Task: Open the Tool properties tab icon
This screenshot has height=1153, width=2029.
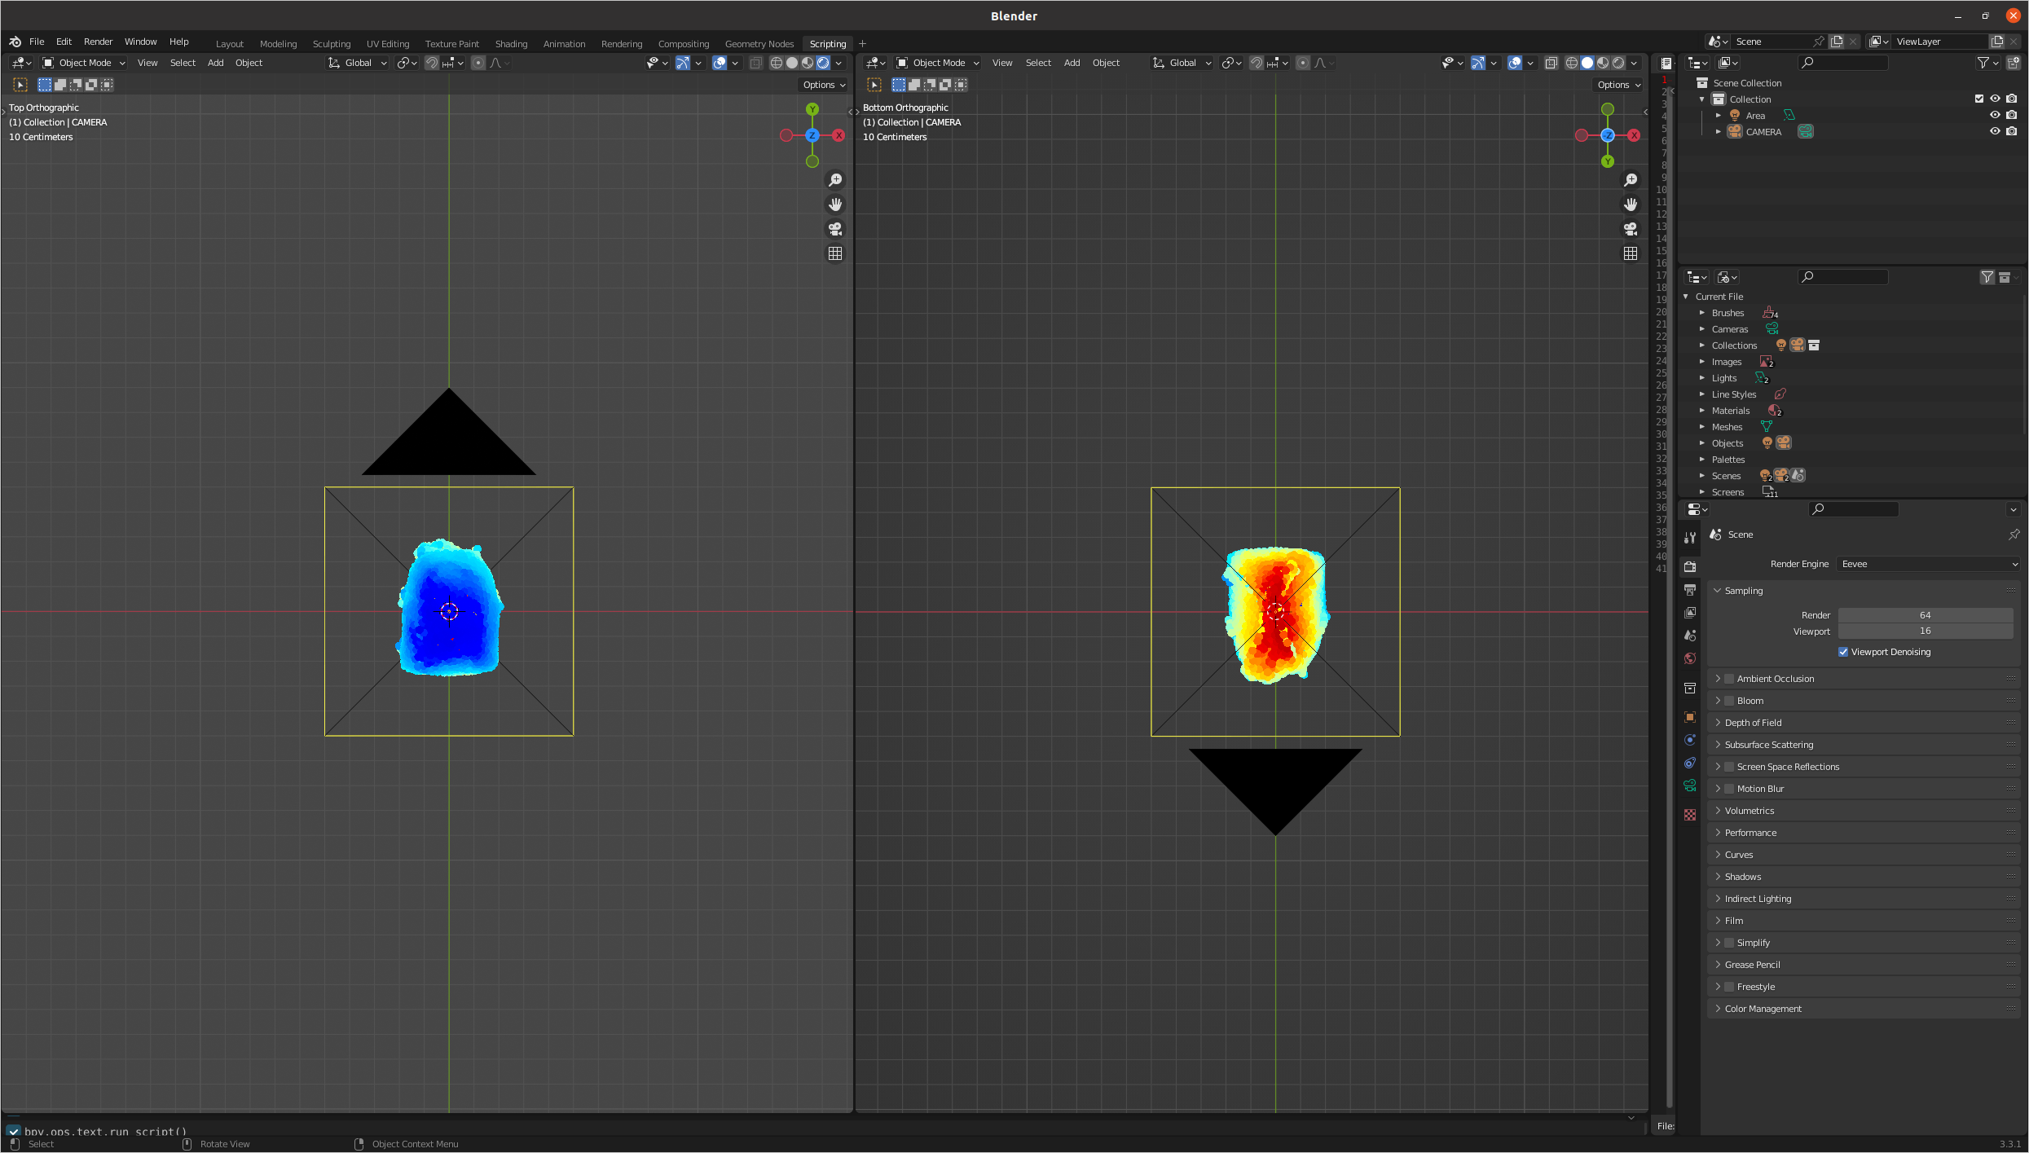Action: pos(1690,538)
